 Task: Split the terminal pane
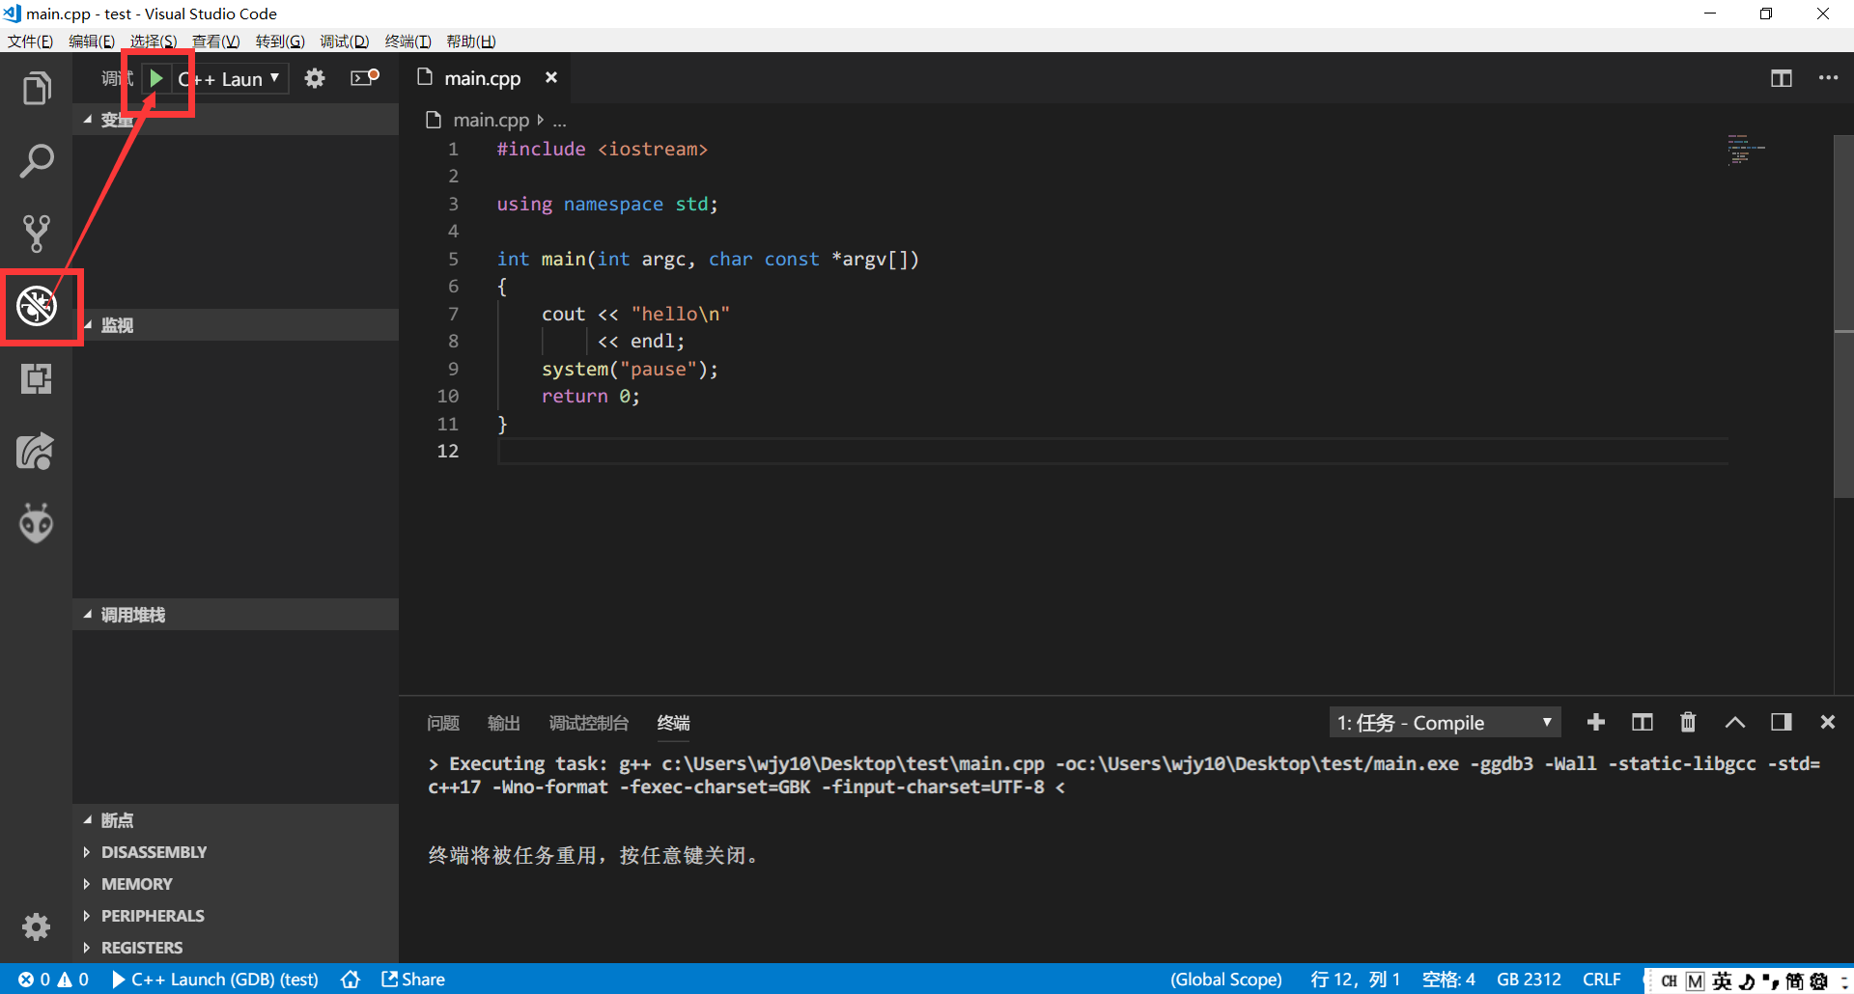[1643, 722]
